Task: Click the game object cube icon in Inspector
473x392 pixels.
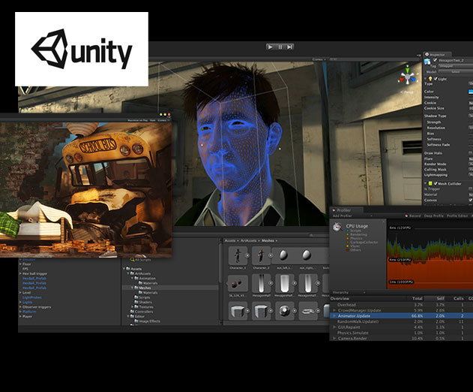Action: point(427,62)
